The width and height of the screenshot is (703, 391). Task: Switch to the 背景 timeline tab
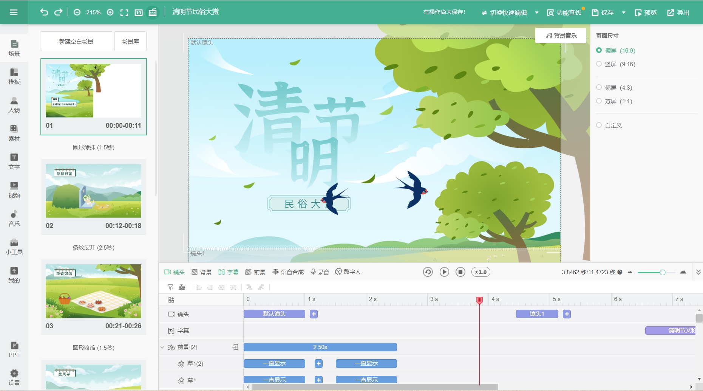coord(201,272)
